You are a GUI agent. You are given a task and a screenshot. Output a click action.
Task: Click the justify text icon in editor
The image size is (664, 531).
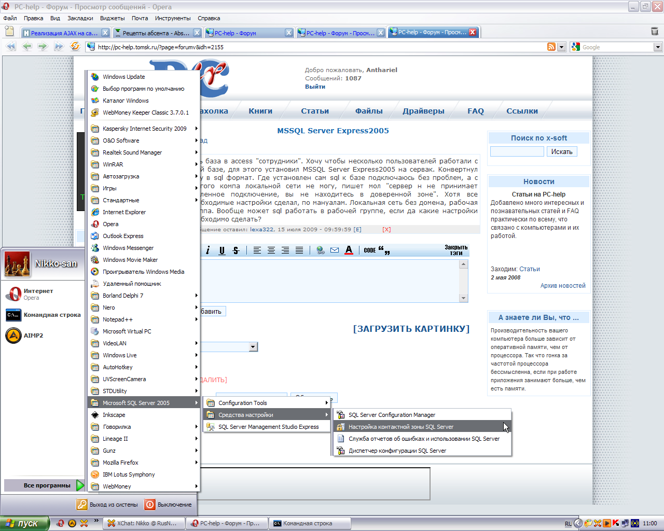(299, 250)
